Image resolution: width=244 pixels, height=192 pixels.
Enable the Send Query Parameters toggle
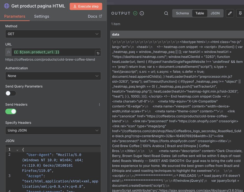click(x=11, y=93)
